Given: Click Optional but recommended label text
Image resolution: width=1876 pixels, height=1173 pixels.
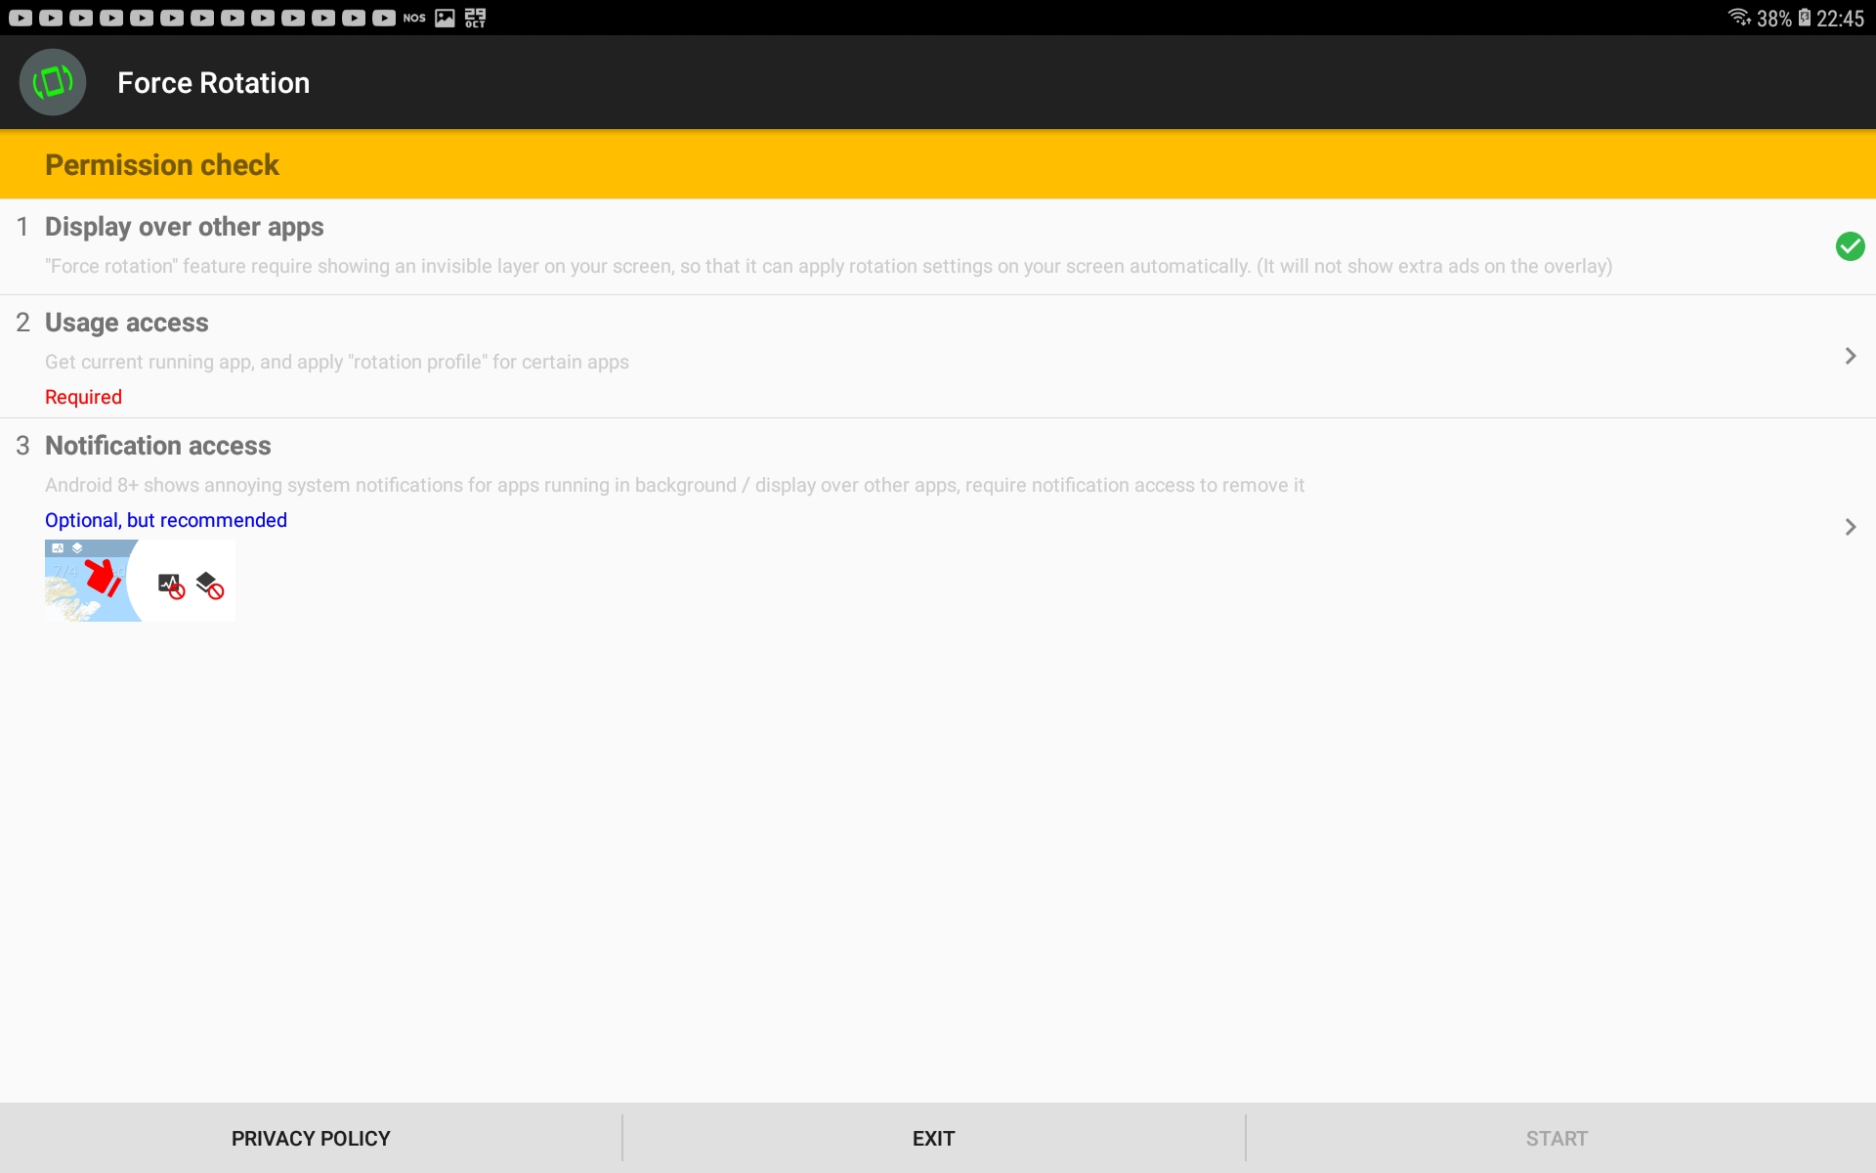Looking at the screenshot, I should (166, 519).
